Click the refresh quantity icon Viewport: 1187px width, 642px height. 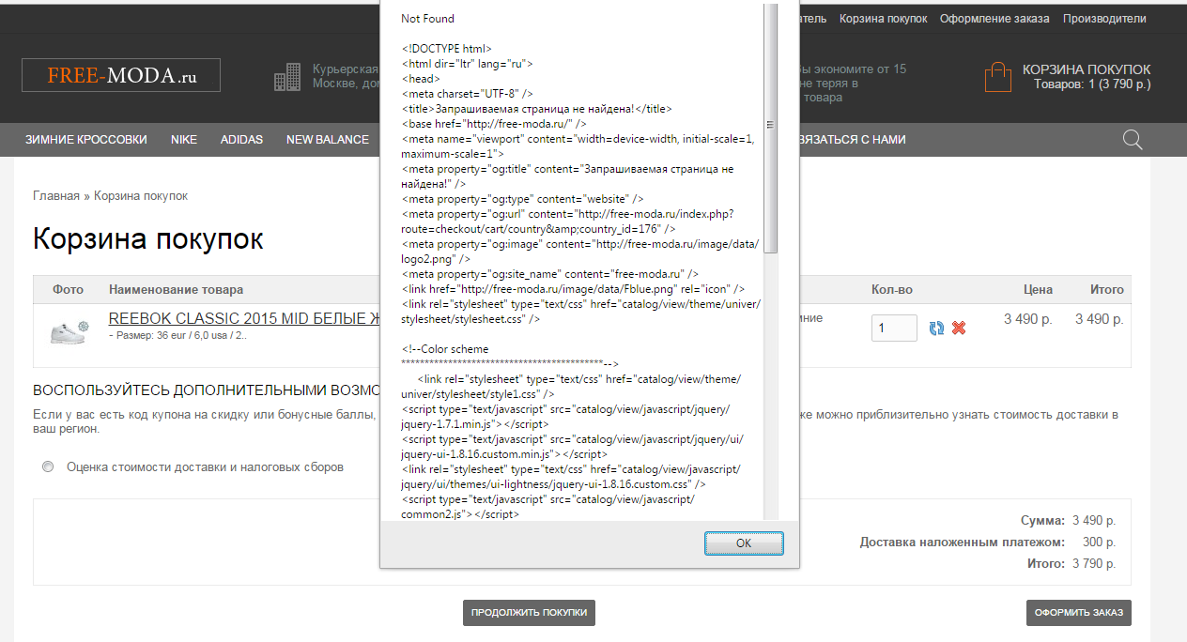pos(936,328)
